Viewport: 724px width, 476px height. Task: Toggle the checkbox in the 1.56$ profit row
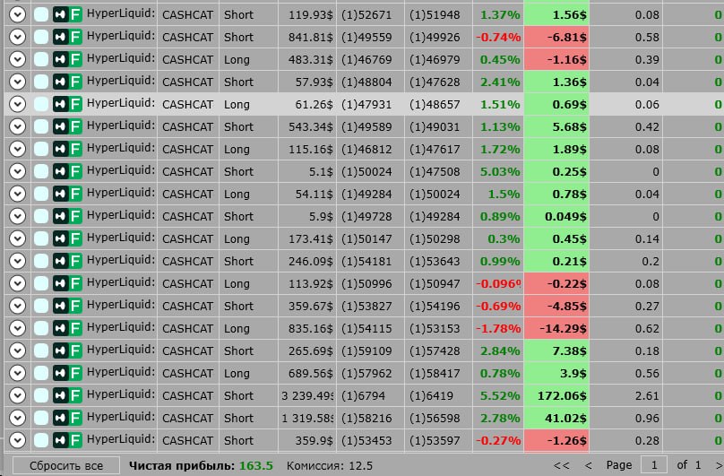(x=41, y=14)
